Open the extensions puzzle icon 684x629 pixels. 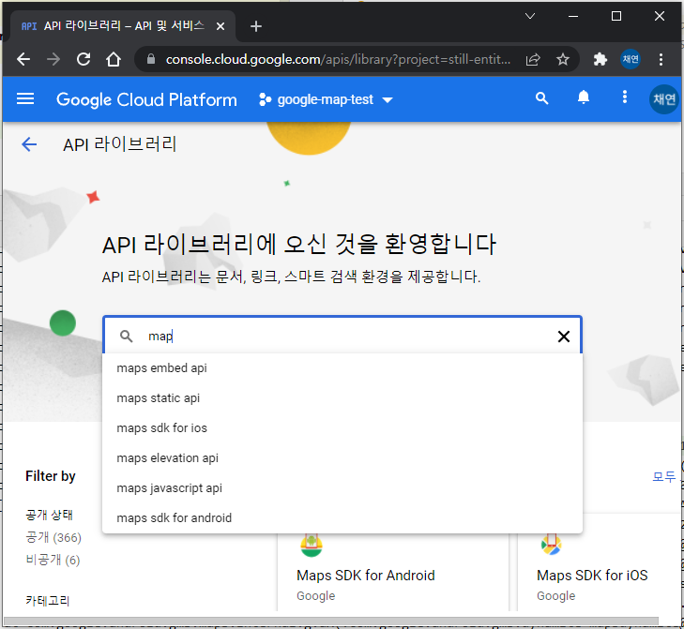pos(600,59)
